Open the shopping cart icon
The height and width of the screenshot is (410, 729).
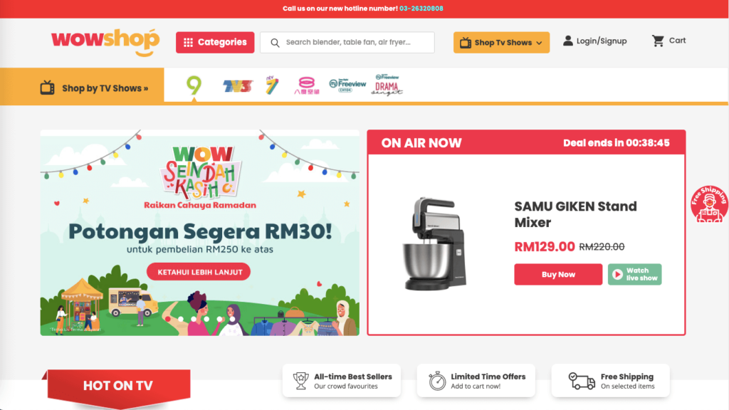pyautogui.click(x=658, y=41)
